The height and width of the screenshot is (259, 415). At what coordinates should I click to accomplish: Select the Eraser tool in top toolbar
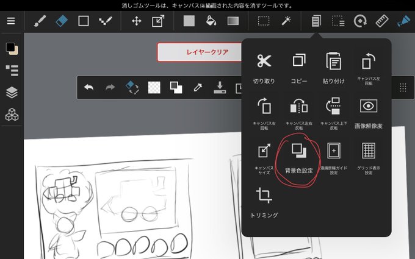tap(62, 21)
